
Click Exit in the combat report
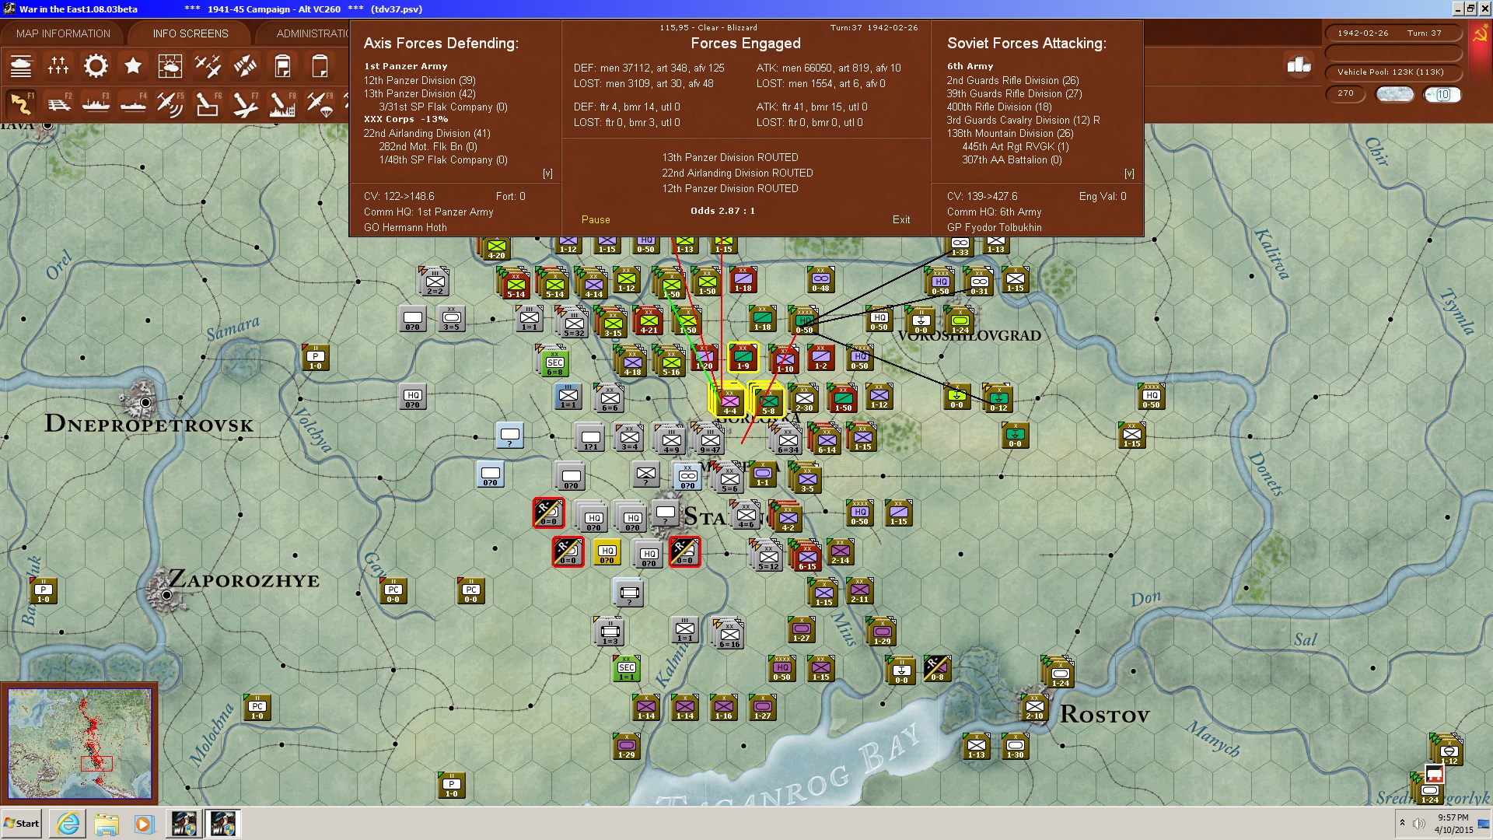pyautogui.click(x=901, y=220)
